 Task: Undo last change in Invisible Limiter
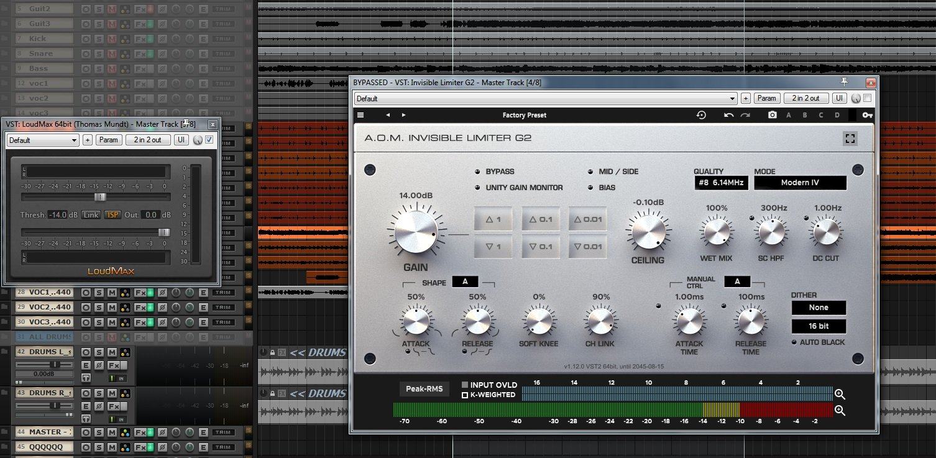point(729,115)
